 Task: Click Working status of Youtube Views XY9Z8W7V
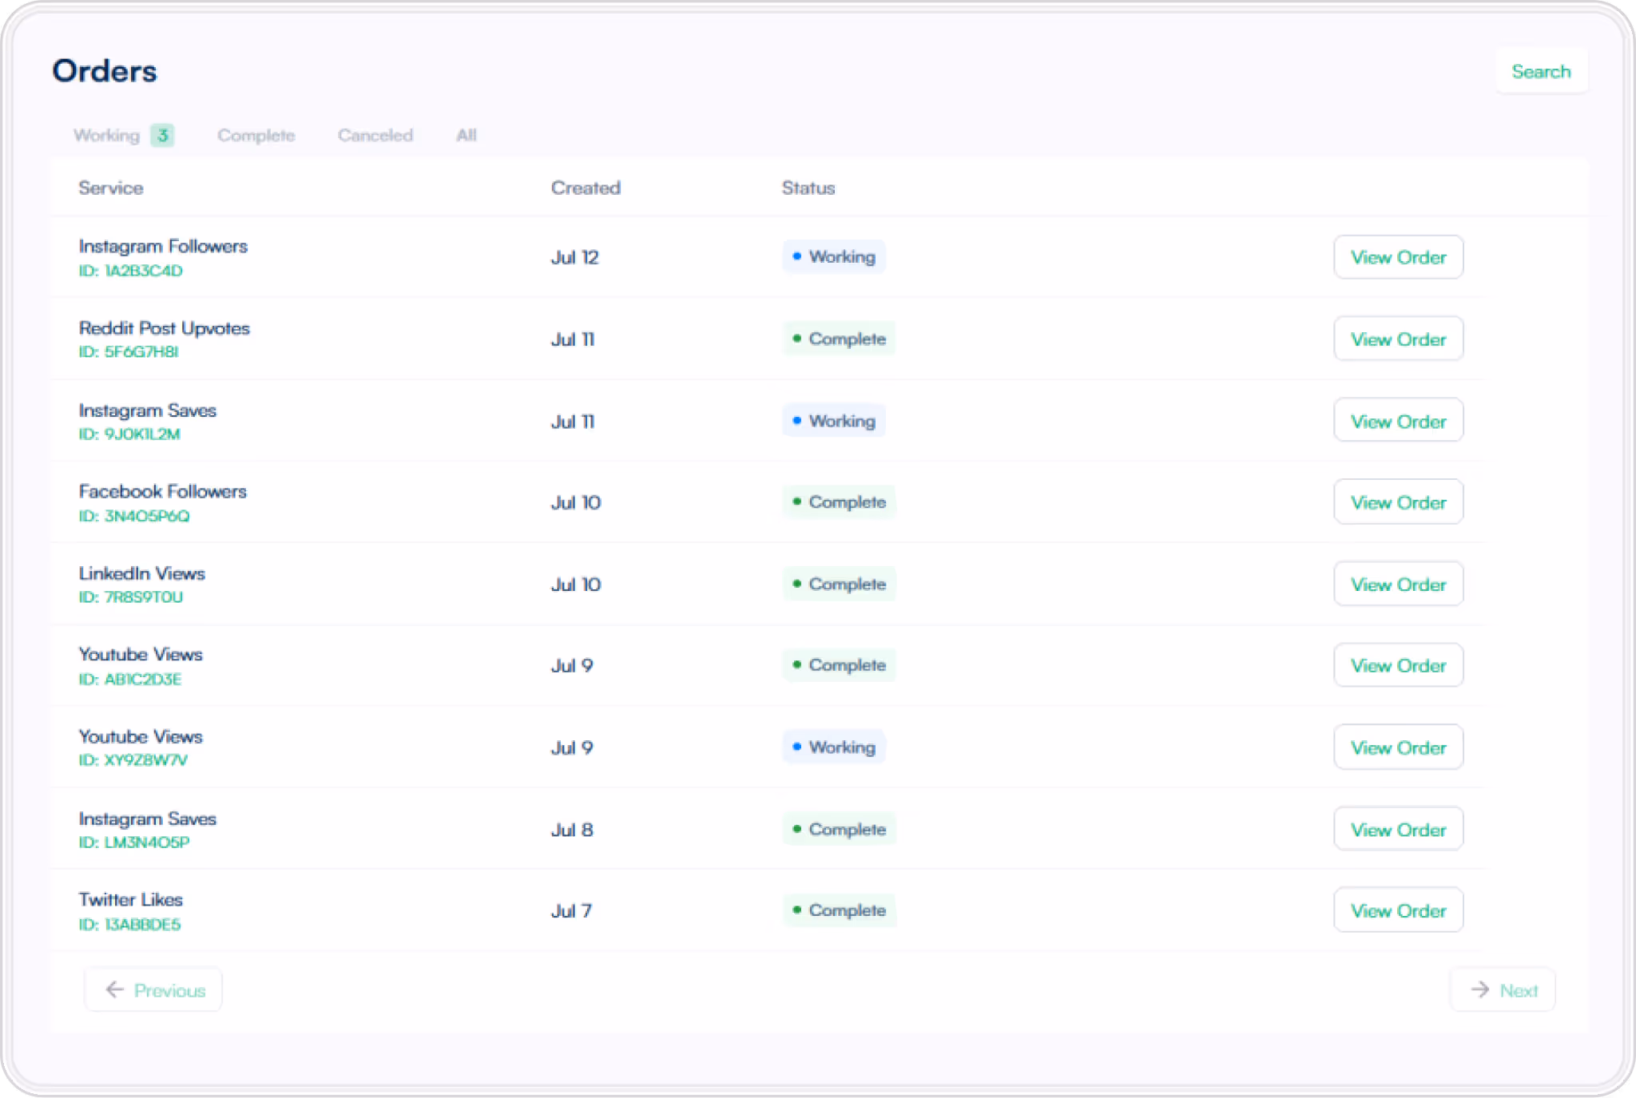point(834,747)
